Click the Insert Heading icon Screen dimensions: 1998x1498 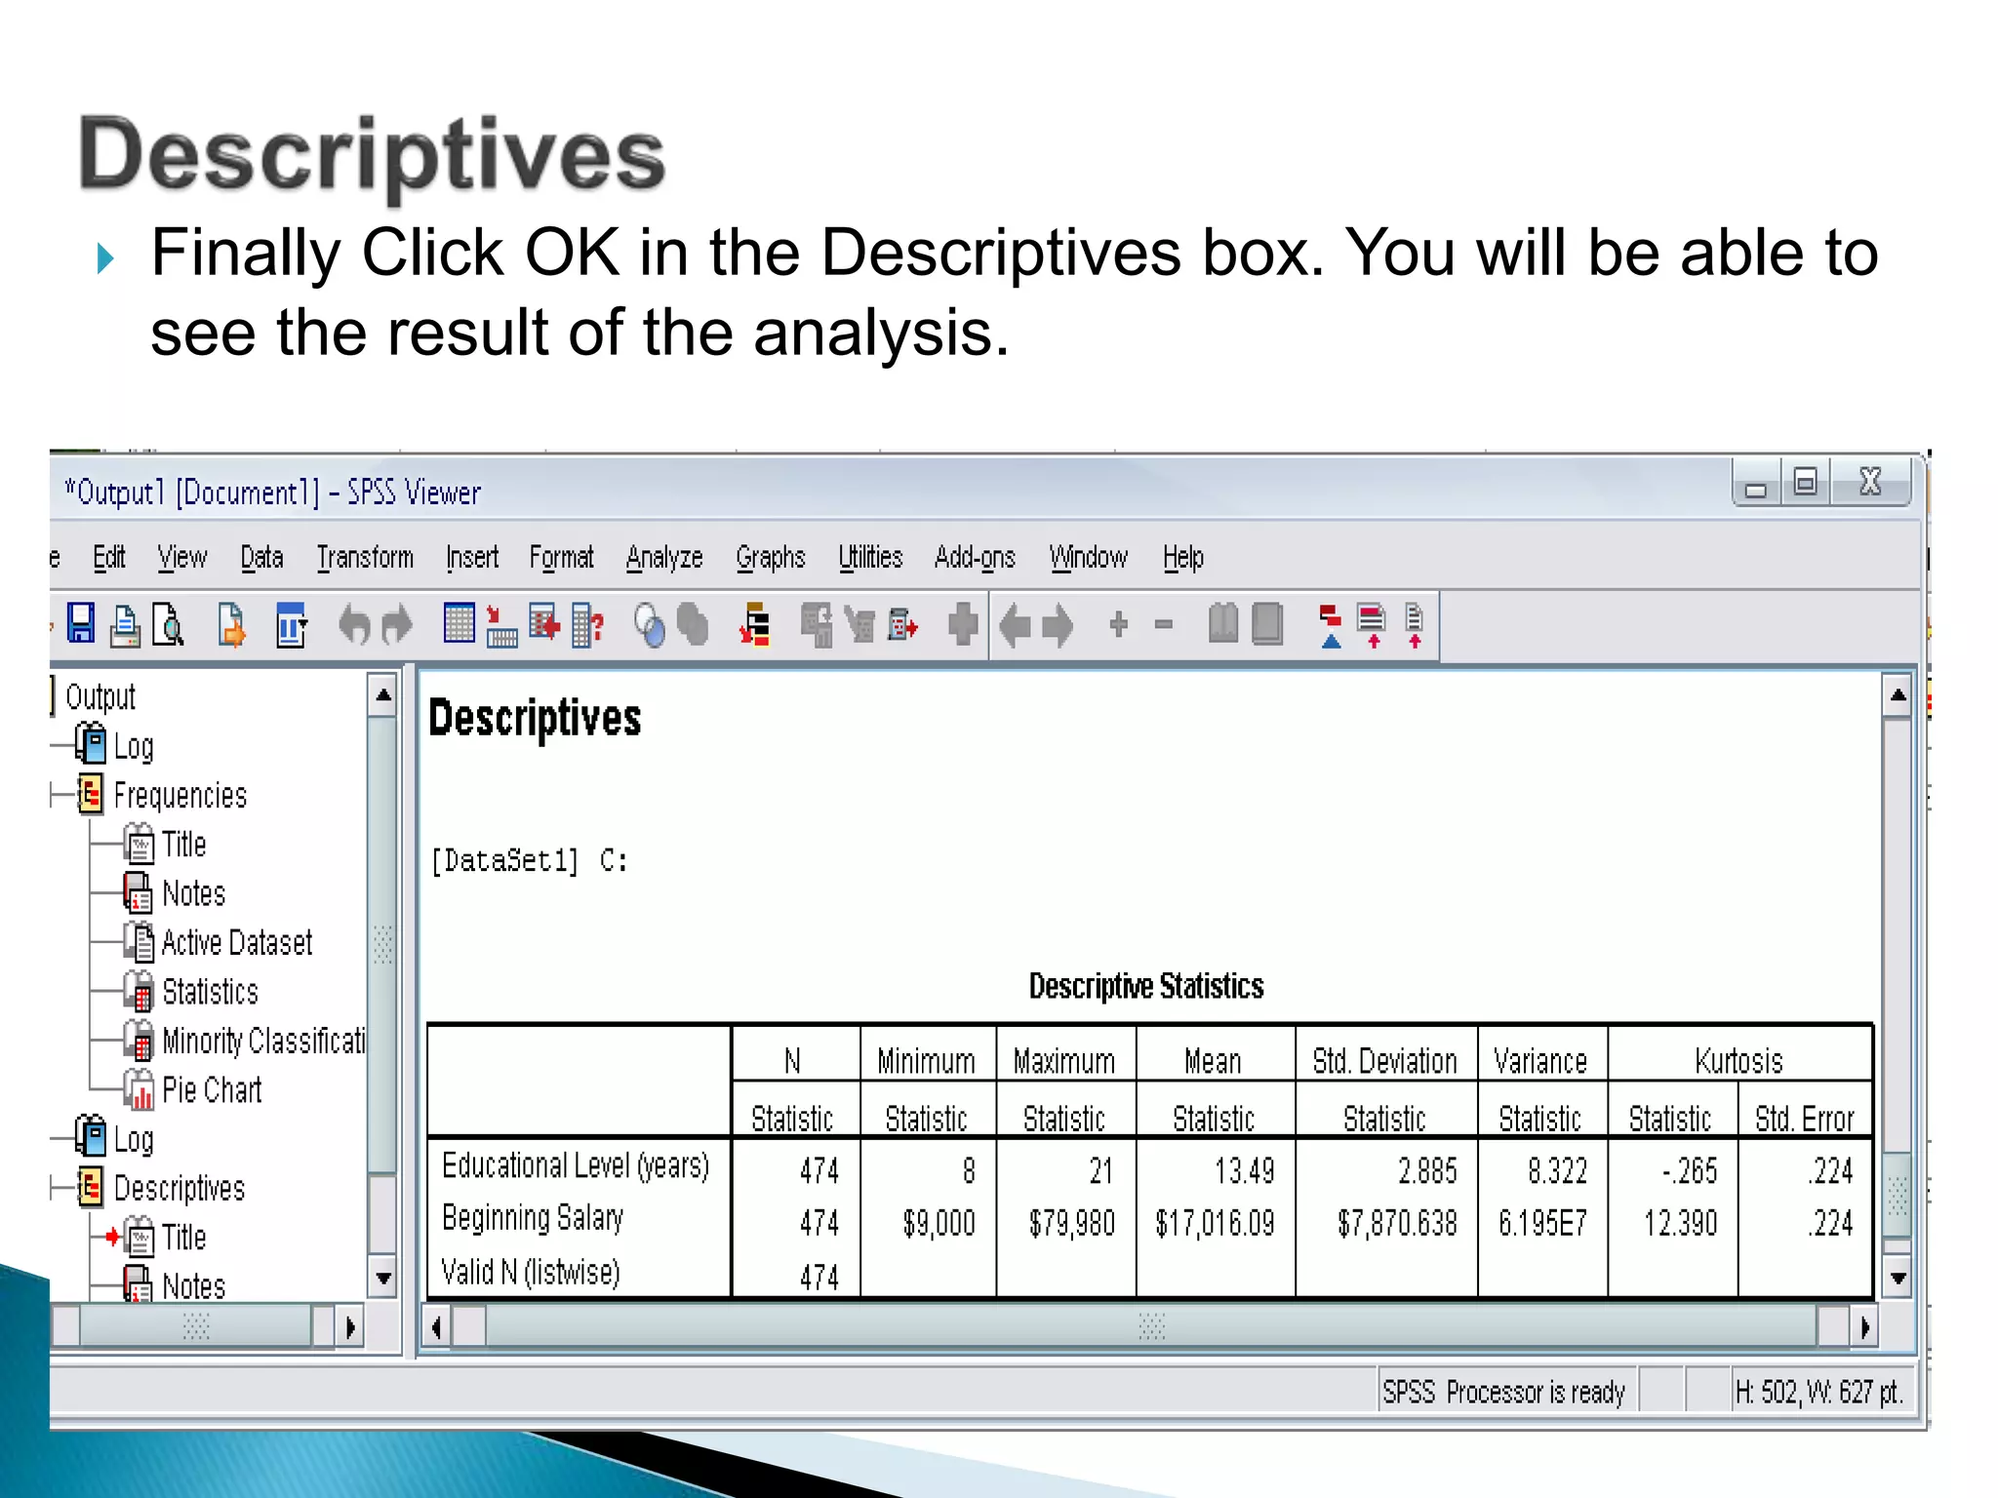[1330, 626]
